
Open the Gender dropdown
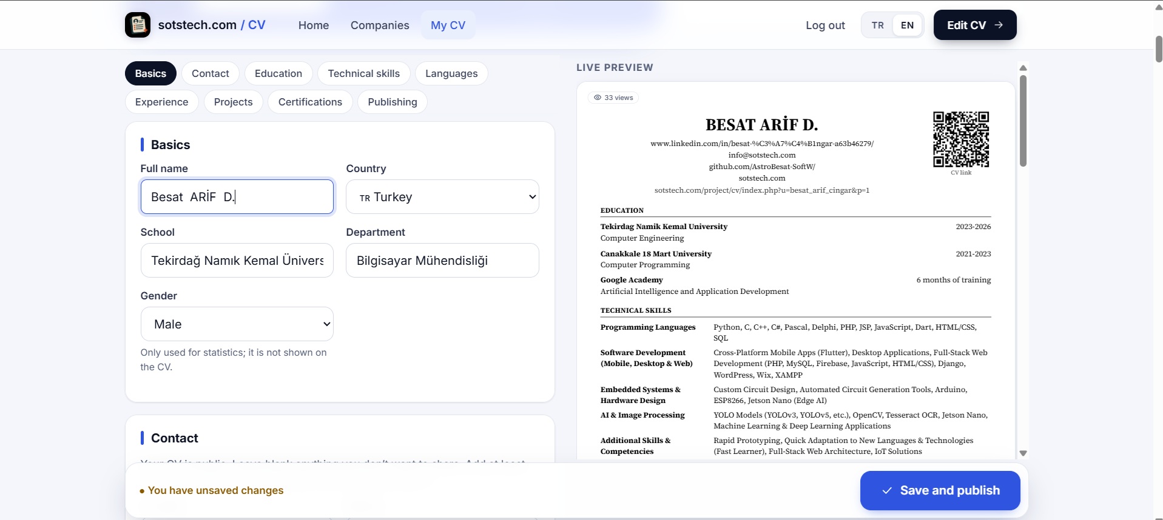[x=237, y=324]
